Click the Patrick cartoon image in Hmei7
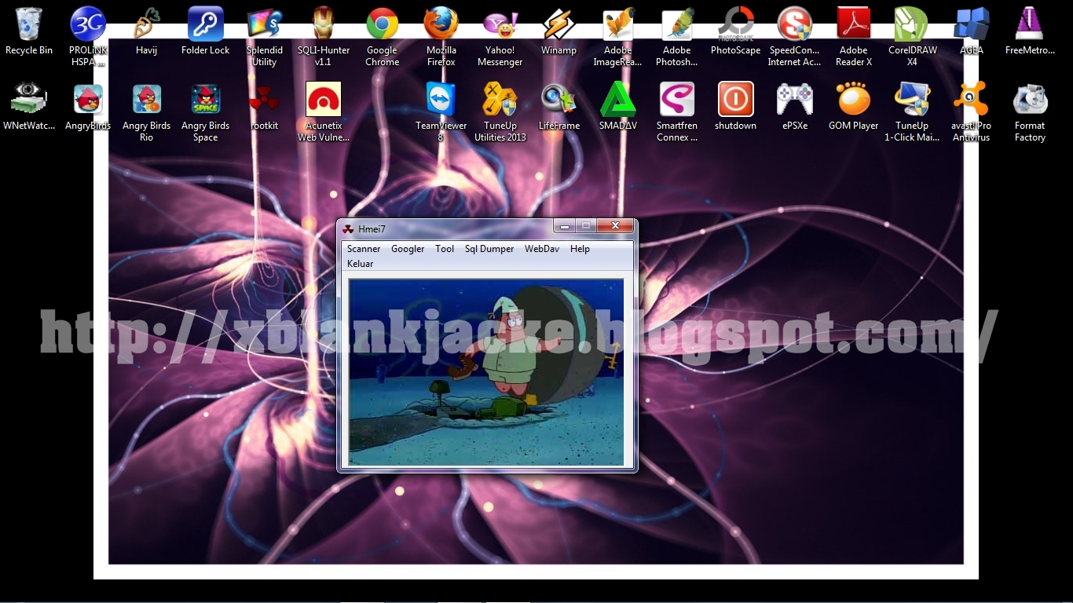The image size is (1073, 603). [x=486, y=372]
